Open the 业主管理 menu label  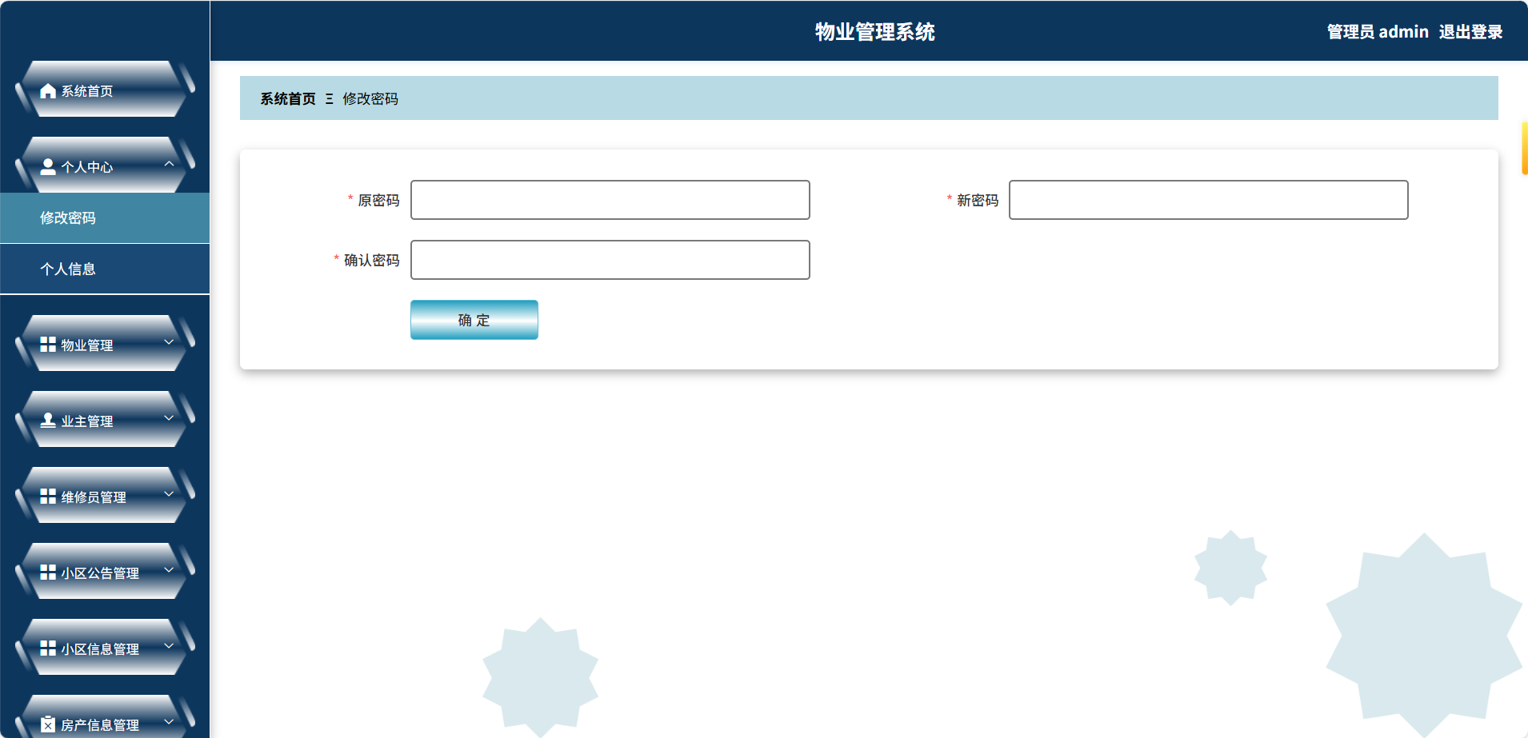point(87,421)
